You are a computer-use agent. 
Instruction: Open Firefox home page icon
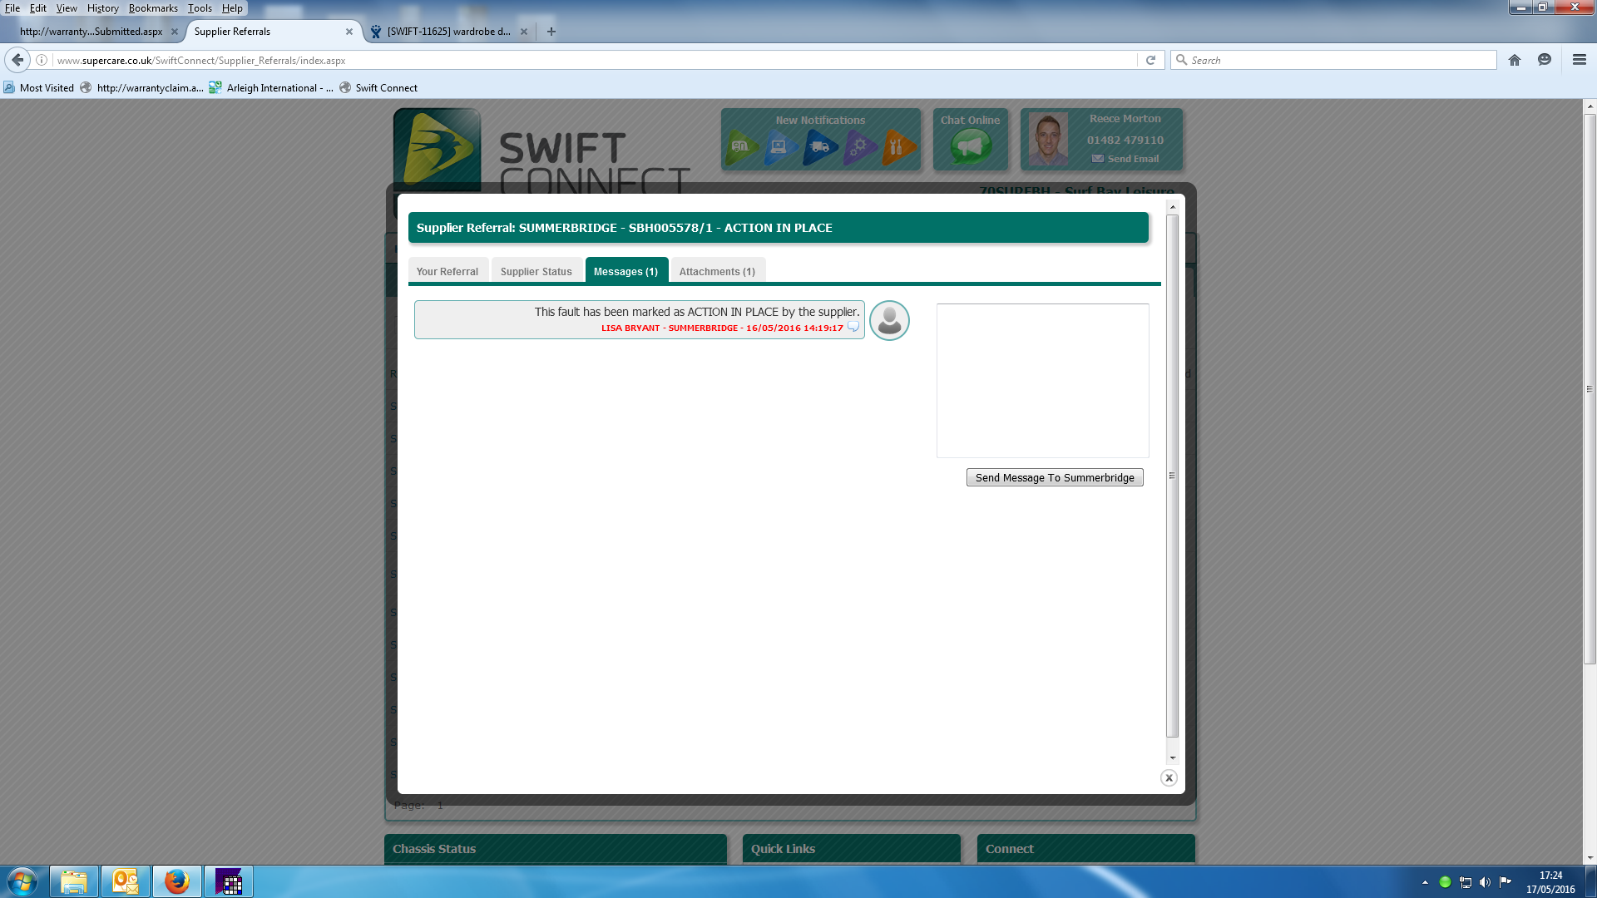pyautogui.click(x=1515, y=60)
